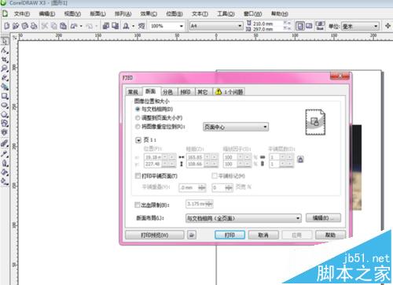The width and height of the screenshot is (393, 285).
Task: Open the 工具 menu
Action: point(226,13)
